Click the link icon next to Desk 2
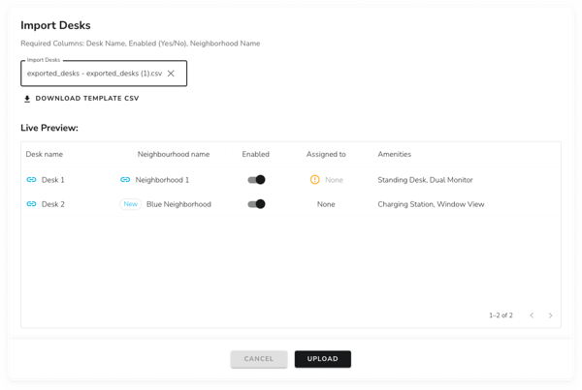This screenshot has width=582, height=390. coord(32,204)
